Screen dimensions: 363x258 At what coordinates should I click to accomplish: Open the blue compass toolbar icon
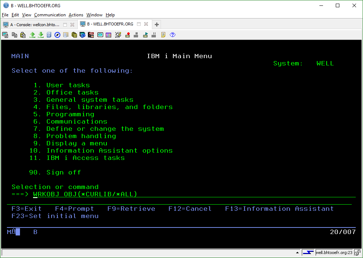click(x=57, y=35)
